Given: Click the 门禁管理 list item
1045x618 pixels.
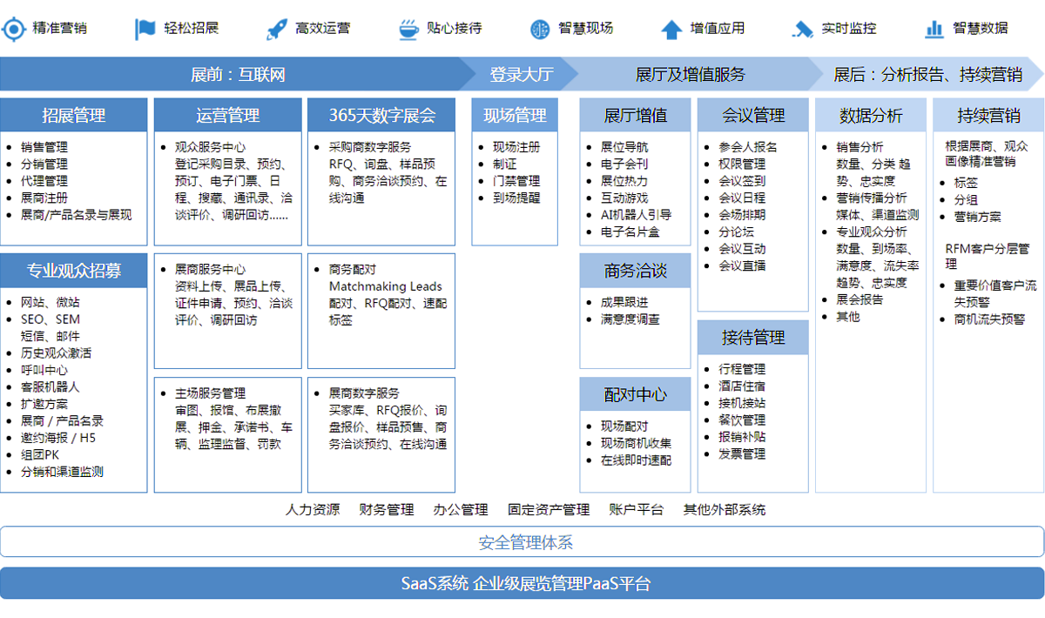Looking at the screenshot, I should [x=516, y=181].
